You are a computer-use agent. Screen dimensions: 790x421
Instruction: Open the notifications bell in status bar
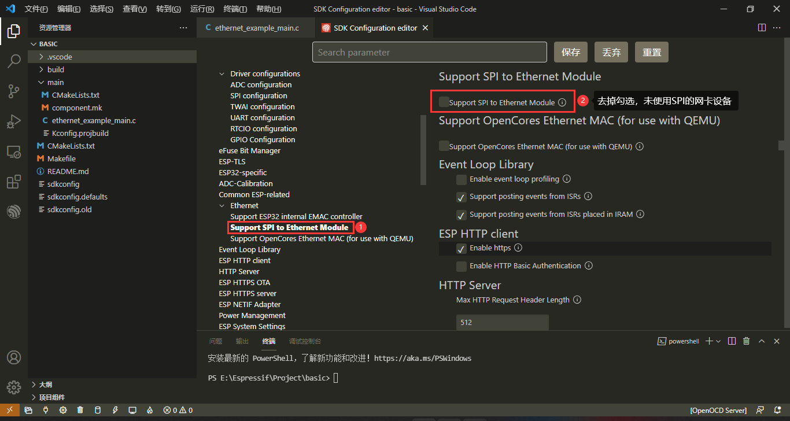coord(778,411)
